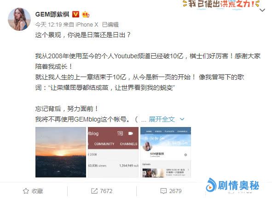Image resolution: width=272 pixels, height=199 pixels.
Task: Click the 收藏 favorite button
Action: pos(33,191)
